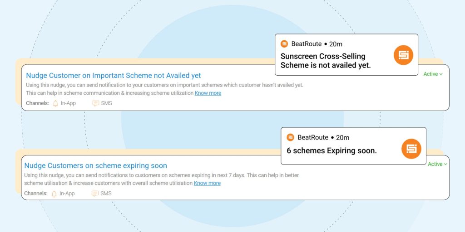Click In-App bell icon in expiring soon card

click(x=54, y=193)
